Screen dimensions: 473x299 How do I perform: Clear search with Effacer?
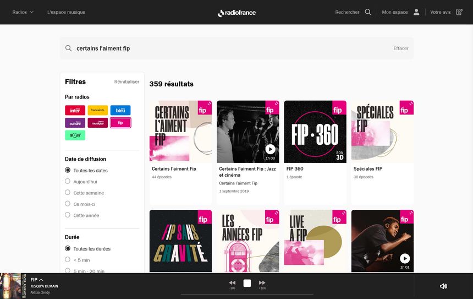pos(400,48)
